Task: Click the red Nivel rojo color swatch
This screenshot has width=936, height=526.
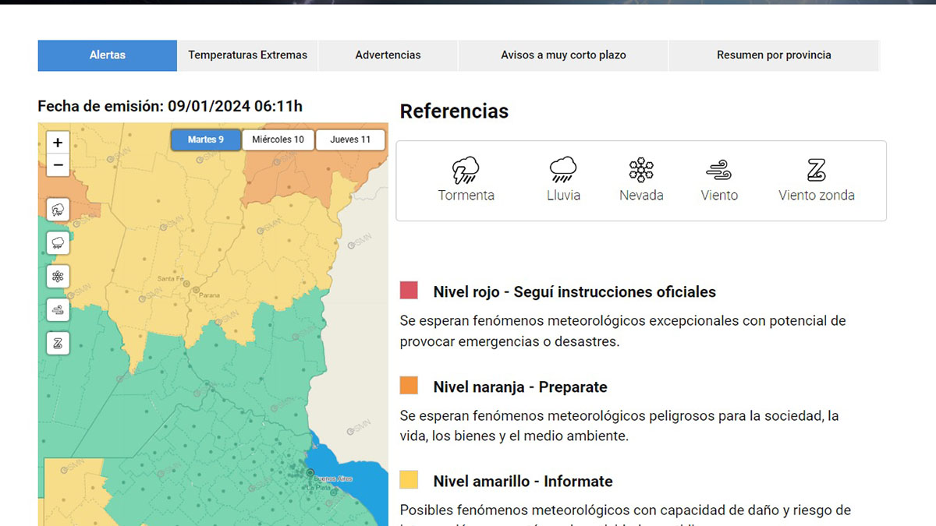Action: pyautogui.click(x=409, y=289)
